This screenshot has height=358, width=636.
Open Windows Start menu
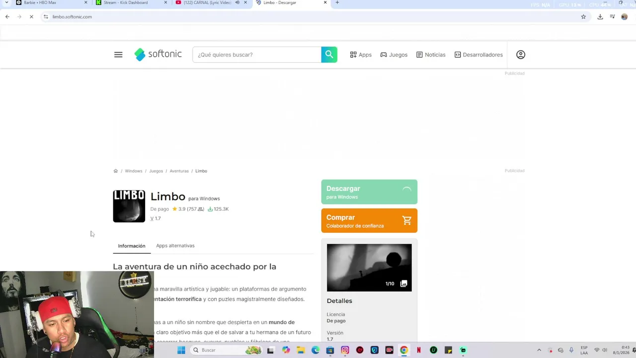click(x=181, y=350)
